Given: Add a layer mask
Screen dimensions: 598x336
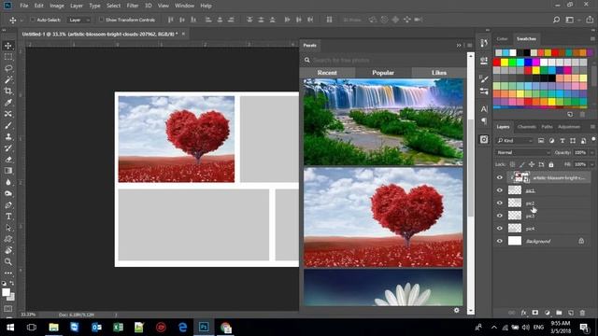Looking at the screenshot, I should [535, 313].
